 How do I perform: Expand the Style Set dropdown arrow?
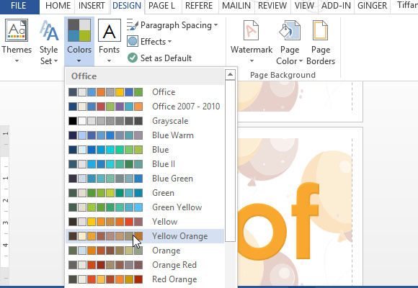pos(55,61)
